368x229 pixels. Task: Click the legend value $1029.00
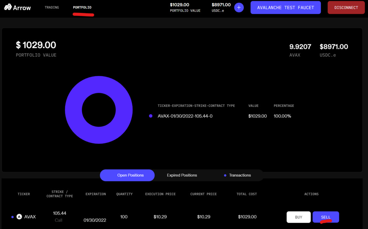[x=258, y=116]
